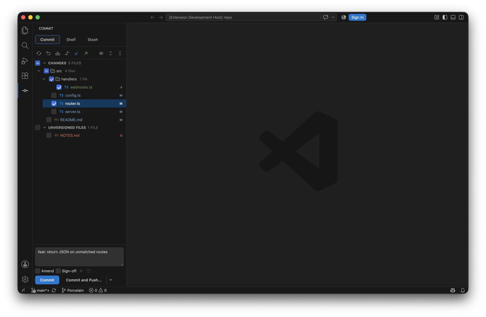
Task: Click the Commit and Push... button
Action: click(84, 280)
